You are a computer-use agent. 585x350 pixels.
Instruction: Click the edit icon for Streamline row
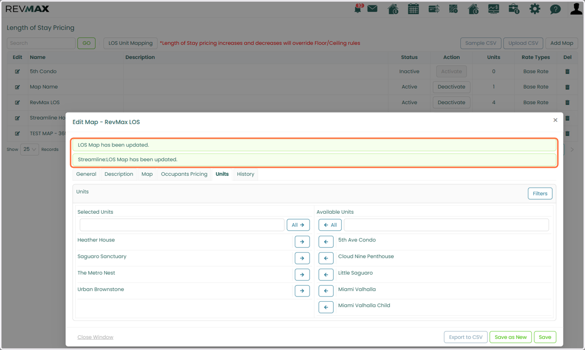point(18,118)
